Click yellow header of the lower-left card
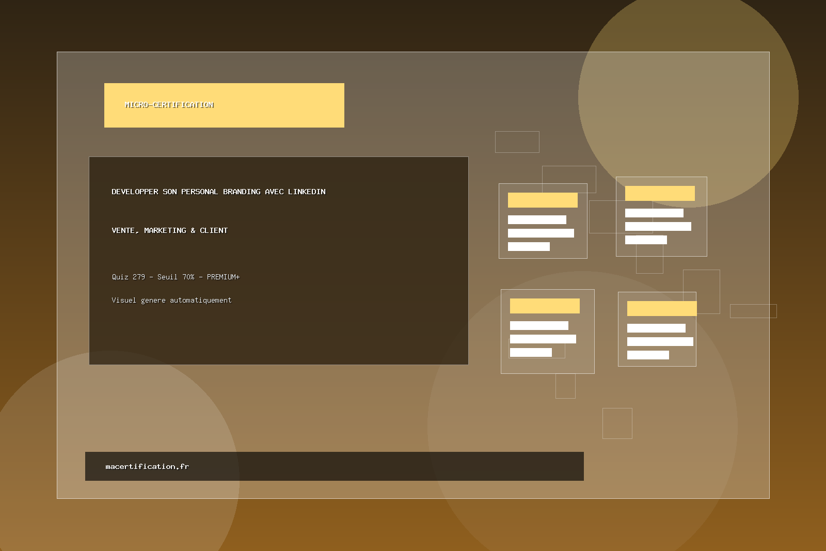This screenshot has height=551, width=826. tap(545, 306)
